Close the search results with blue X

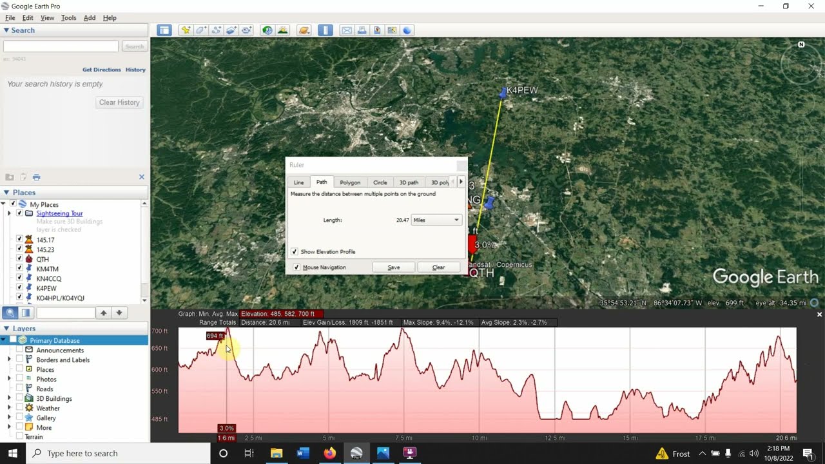coord(142,177)
